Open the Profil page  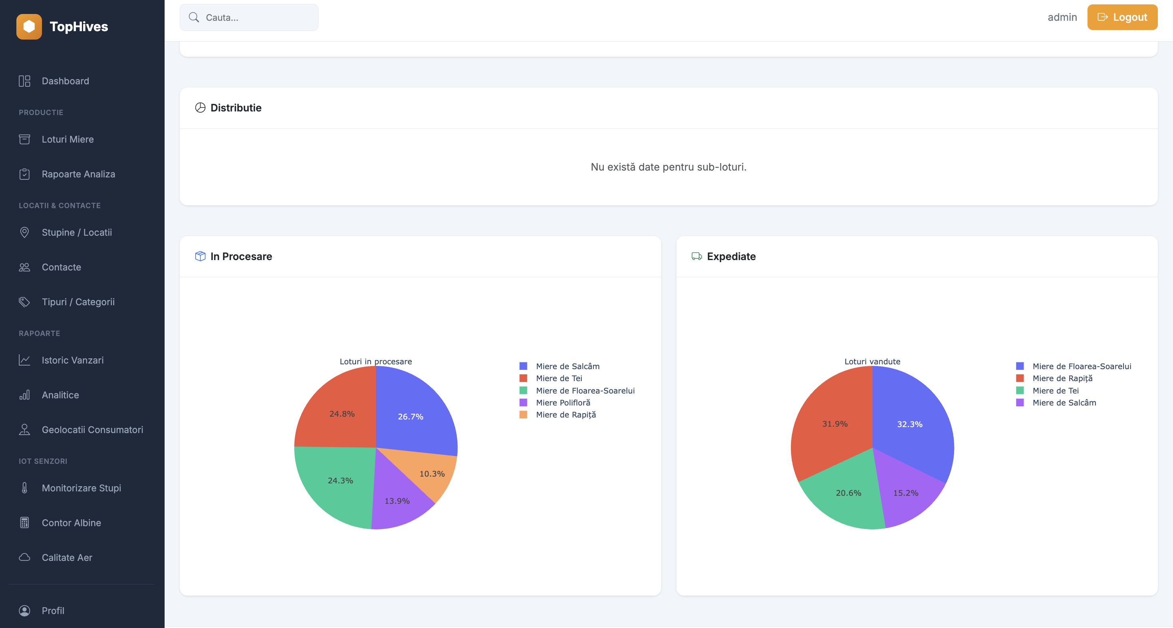pos(53,611)
